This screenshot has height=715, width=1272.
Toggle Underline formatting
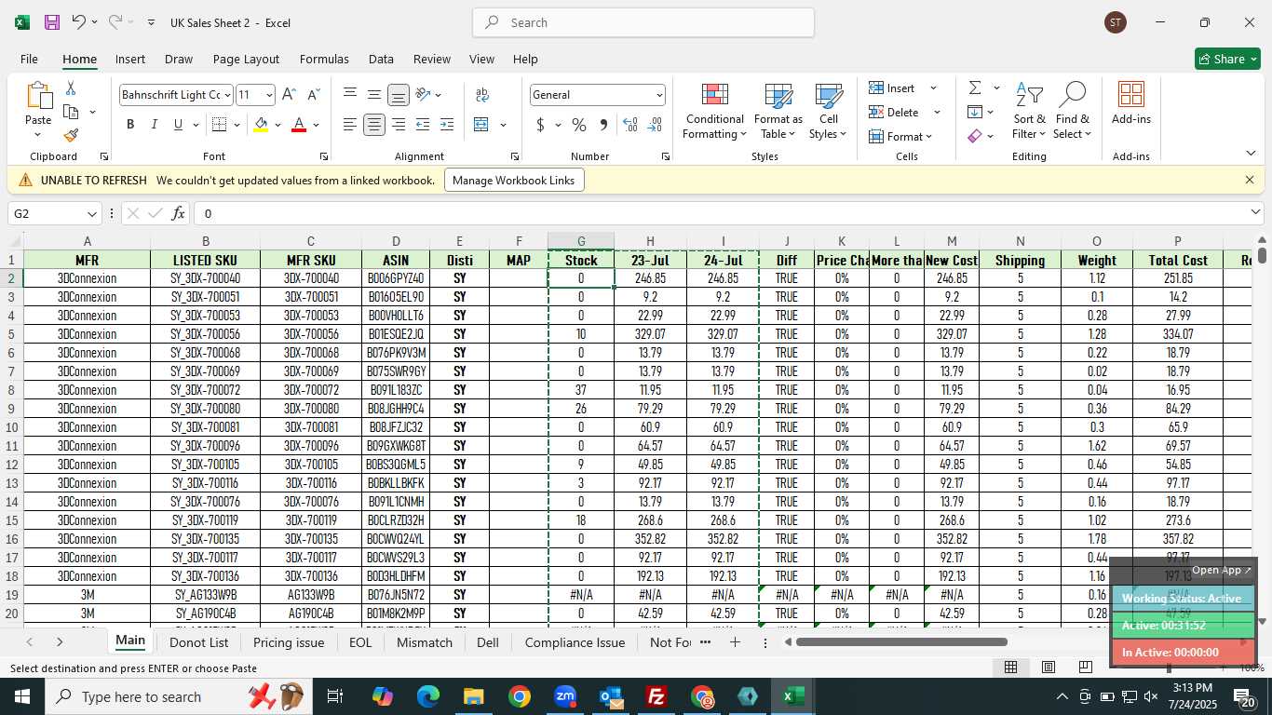(x=177, y=125)
